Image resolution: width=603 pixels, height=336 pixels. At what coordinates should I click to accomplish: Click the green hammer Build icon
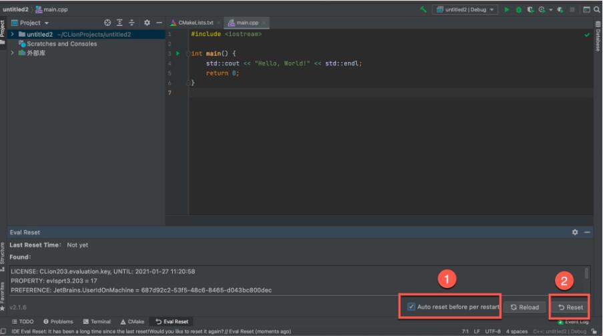click(x=424, y=9)
